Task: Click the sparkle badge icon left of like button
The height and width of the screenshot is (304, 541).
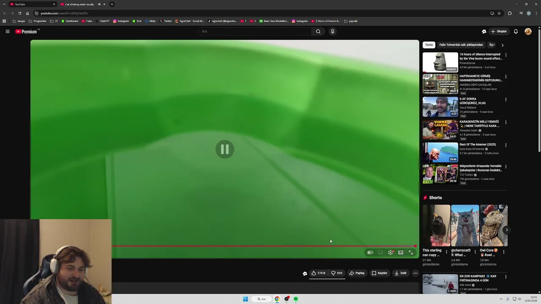Action: pos(305,273)
